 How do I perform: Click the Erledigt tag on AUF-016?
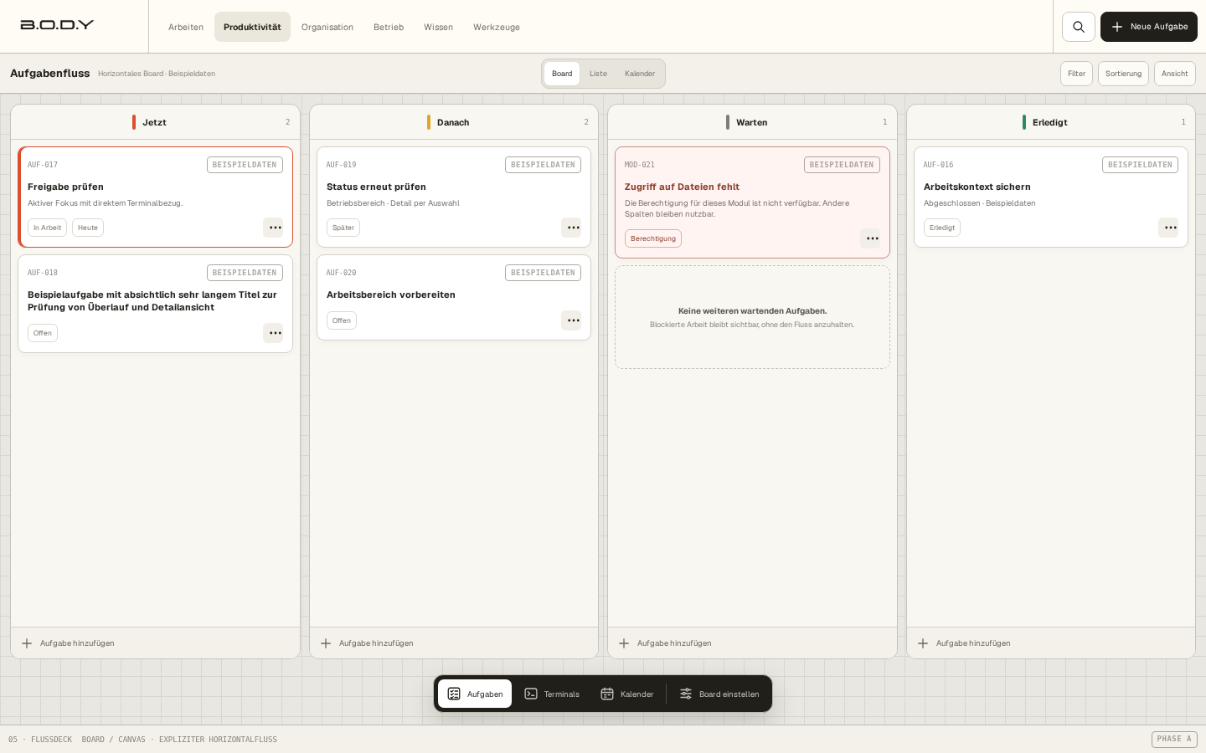coord(942,228)
